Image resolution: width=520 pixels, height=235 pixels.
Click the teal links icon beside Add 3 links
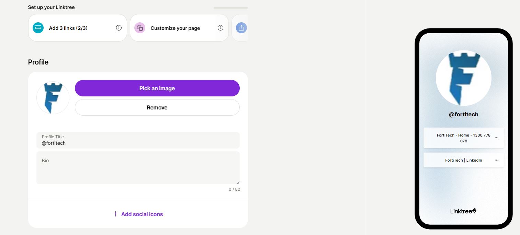[x=38, y=28]
